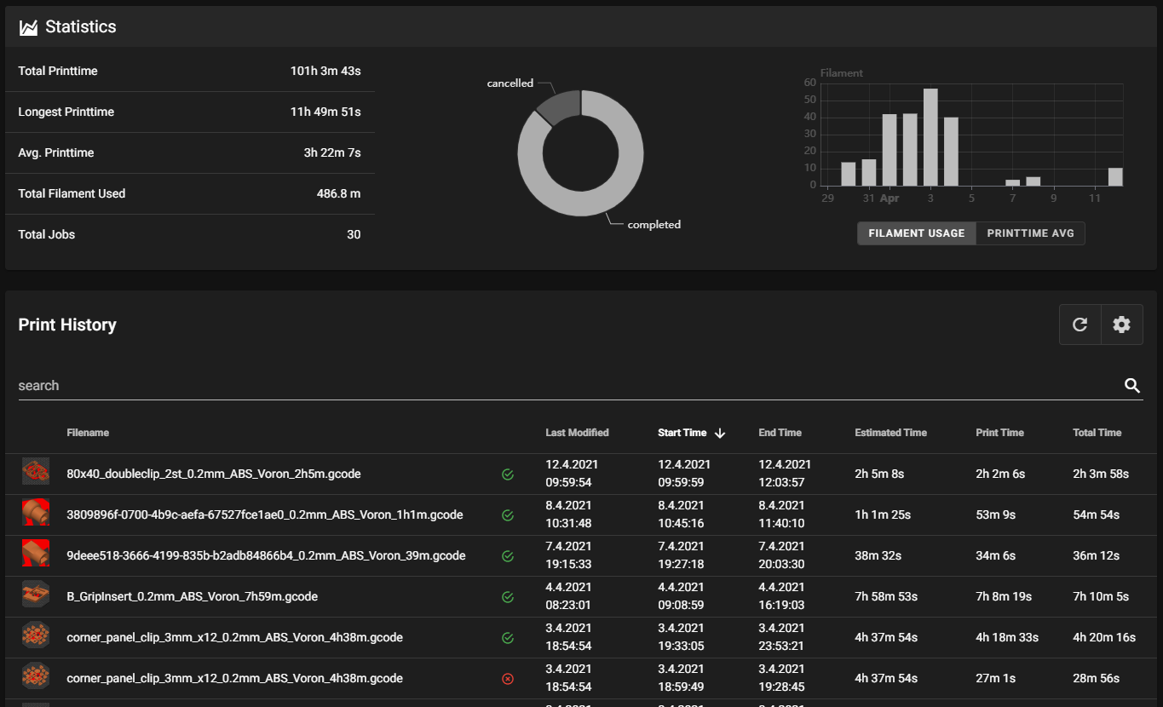Click green completed icon for 80x40_doubleclip job
The image size is (1163, 707).
[x=508, y=474]
